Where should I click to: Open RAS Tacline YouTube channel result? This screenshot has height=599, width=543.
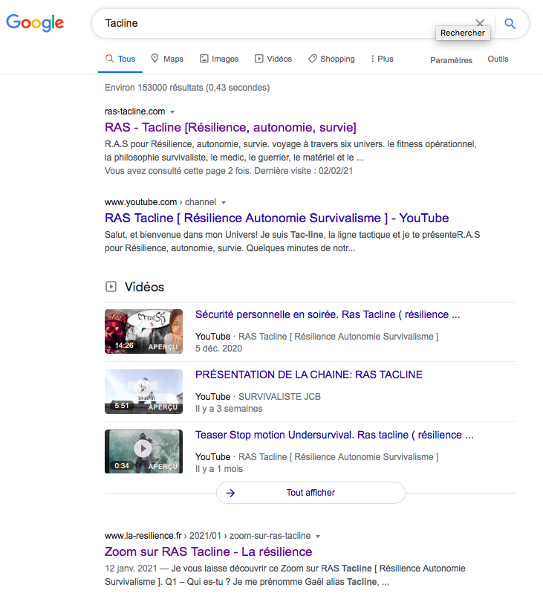point(277,218)
